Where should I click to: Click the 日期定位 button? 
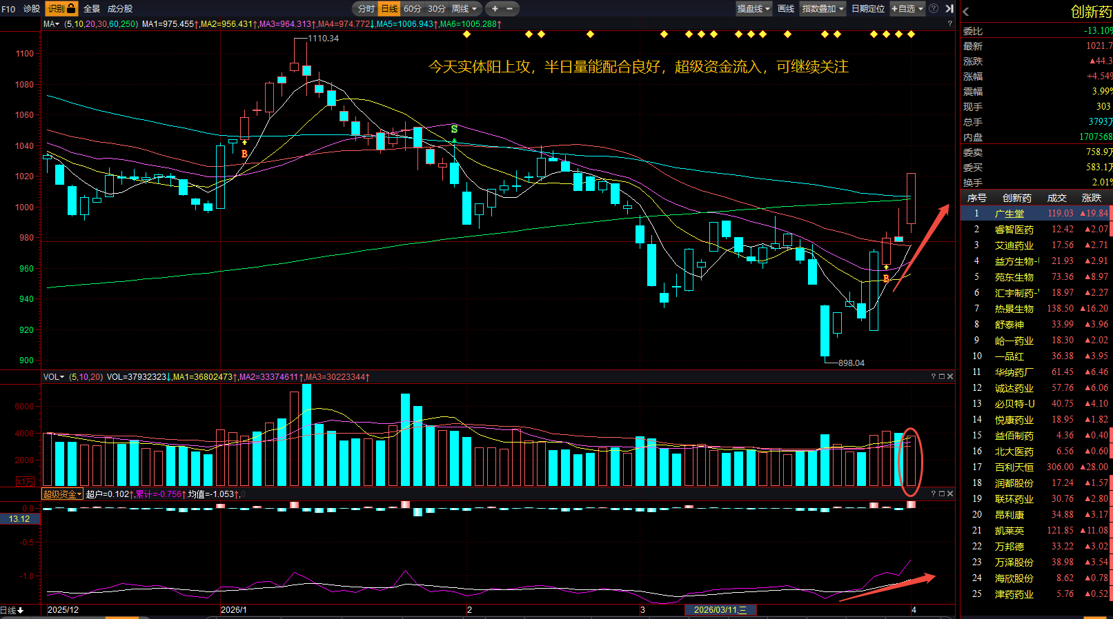pyautogui.click(x=868, y=8)
